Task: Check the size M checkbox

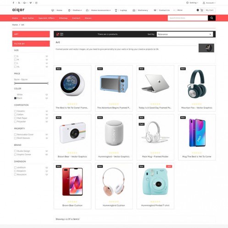Action: coord(15,60)
